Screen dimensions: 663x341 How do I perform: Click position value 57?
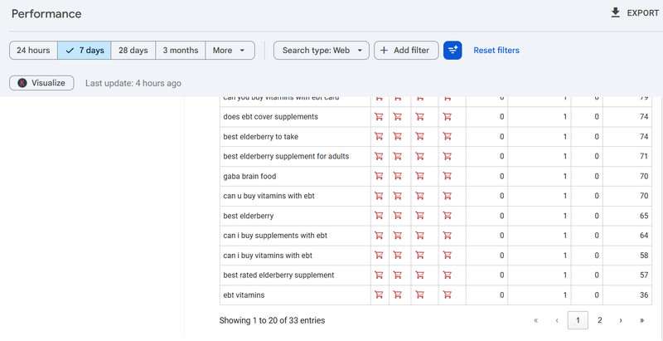tap(644, 275)
